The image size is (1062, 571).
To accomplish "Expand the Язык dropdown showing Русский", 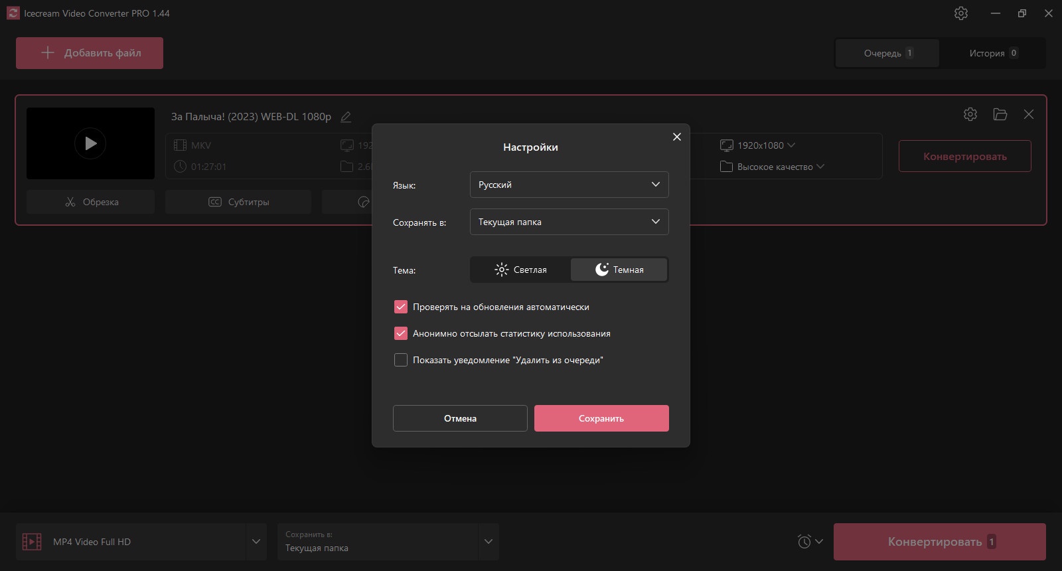I will click(x=569, y=185).
